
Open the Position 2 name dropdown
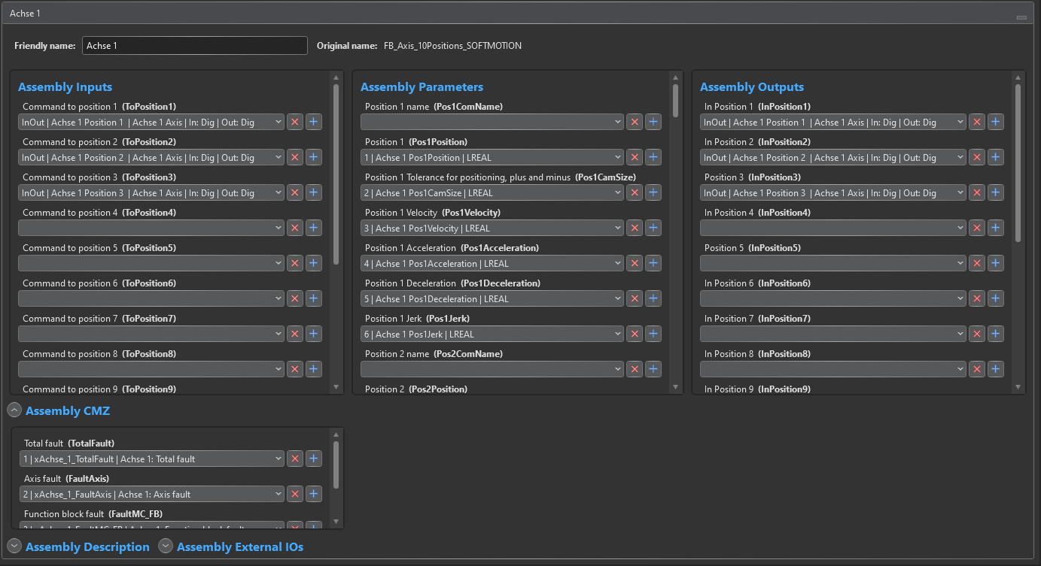(492, 369)
